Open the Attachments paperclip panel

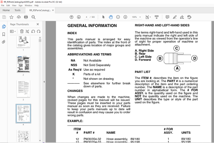[4, 42]
